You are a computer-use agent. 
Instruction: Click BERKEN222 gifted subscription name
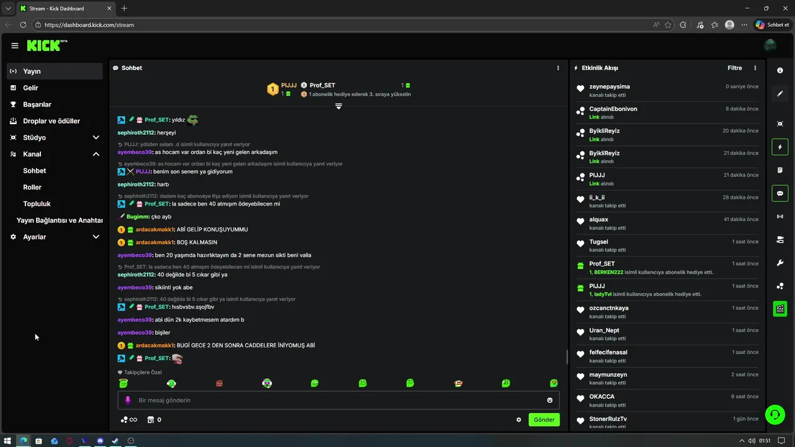click(x=609, y=273)
